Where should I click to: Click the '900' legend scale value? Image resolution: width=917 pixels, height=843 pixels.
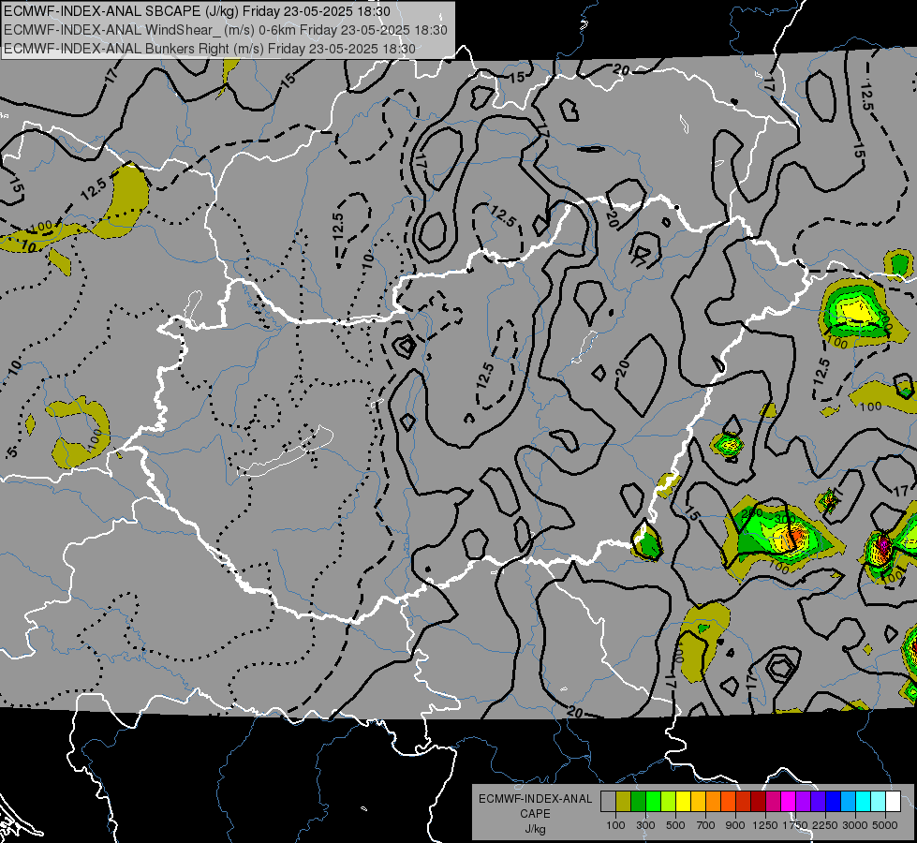[x=735, y=825]
